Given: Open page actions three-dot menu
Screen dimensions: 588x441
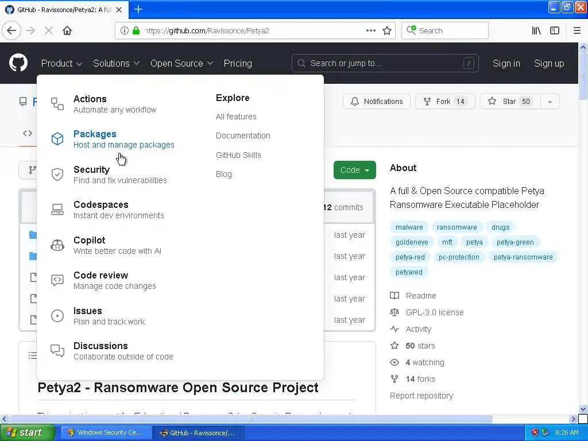Looking at the screenshot, I should pos(370,31).
